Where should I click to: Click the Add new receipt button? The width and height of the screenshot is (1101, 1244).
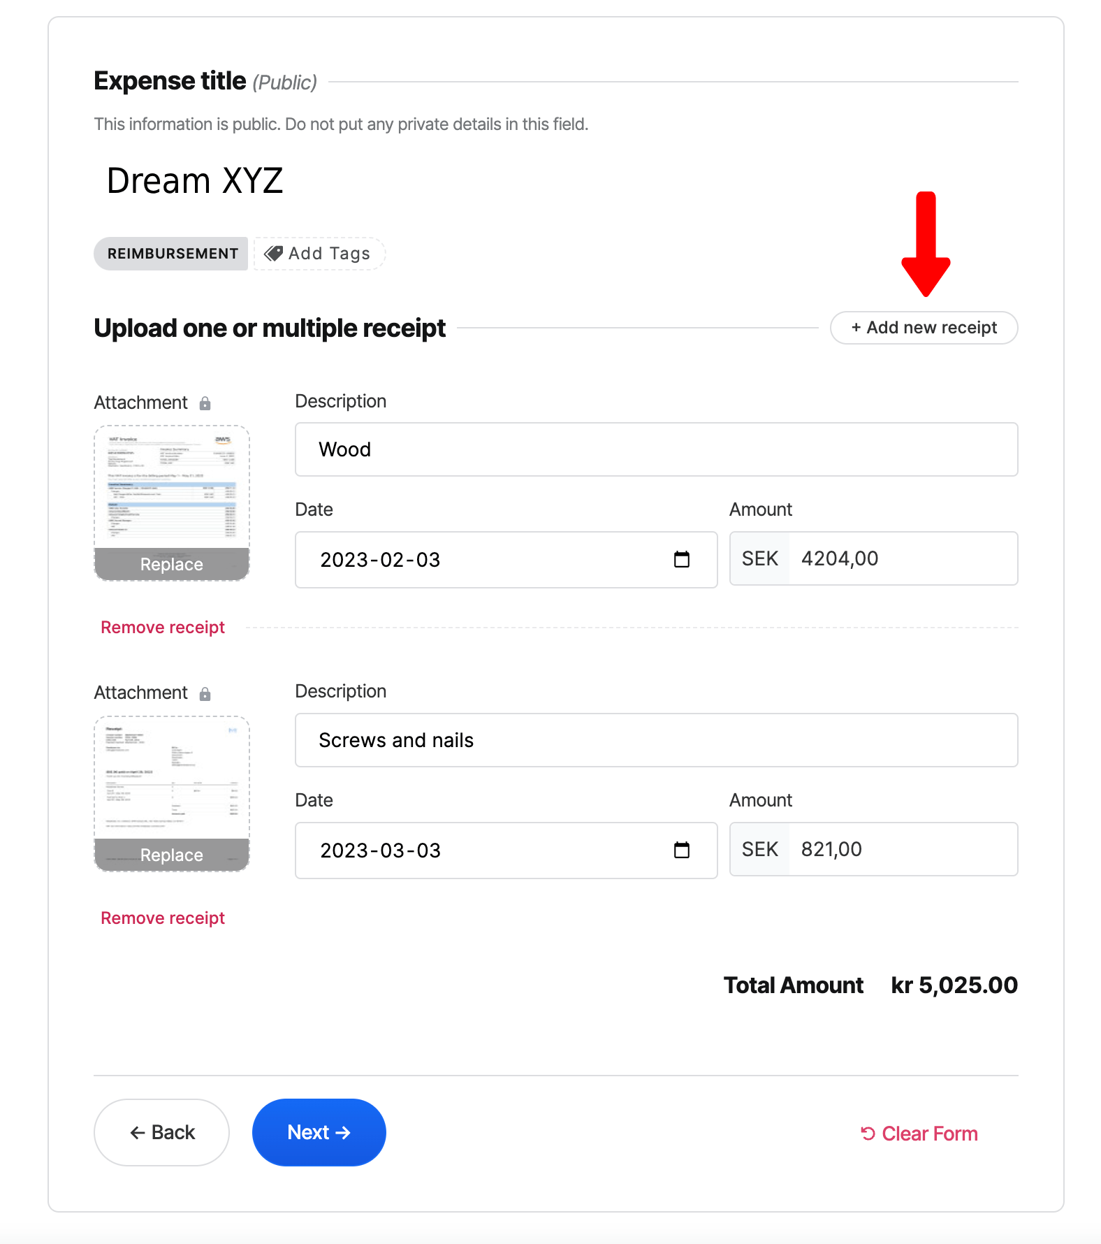tap(924, 328)
